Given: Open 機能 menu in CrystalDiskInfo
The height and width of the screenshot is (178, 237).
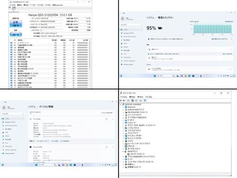Looking at the screenshot, I should pos(26,5).
